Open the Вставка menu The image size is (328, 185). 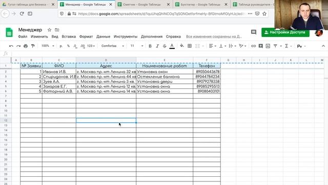pos(69,36)
